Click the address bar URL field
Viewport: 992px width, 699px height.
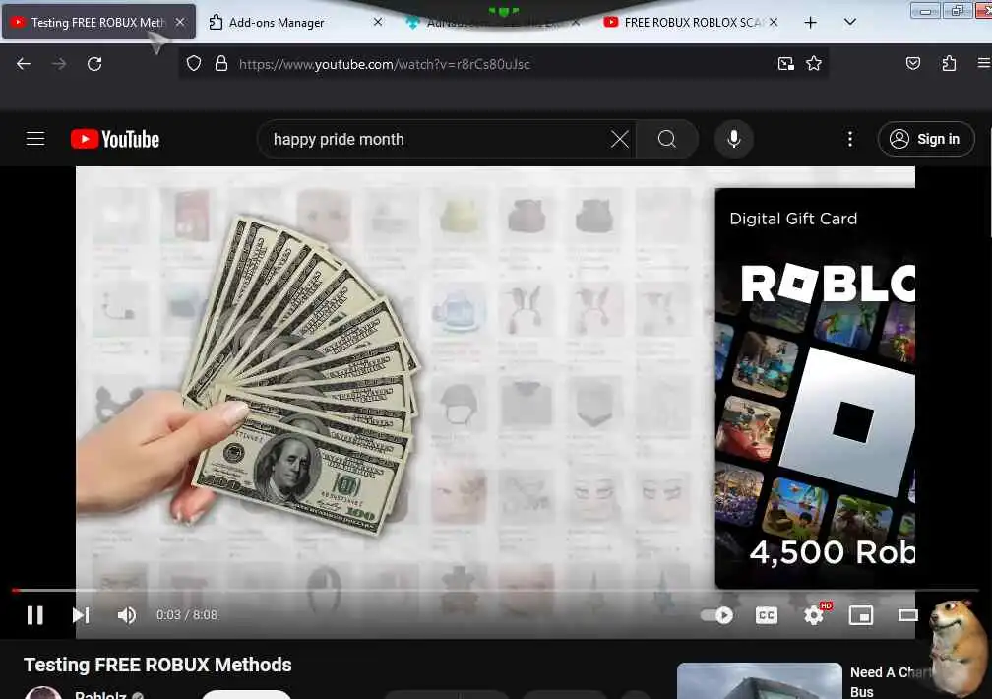click(x=503, y=64)
